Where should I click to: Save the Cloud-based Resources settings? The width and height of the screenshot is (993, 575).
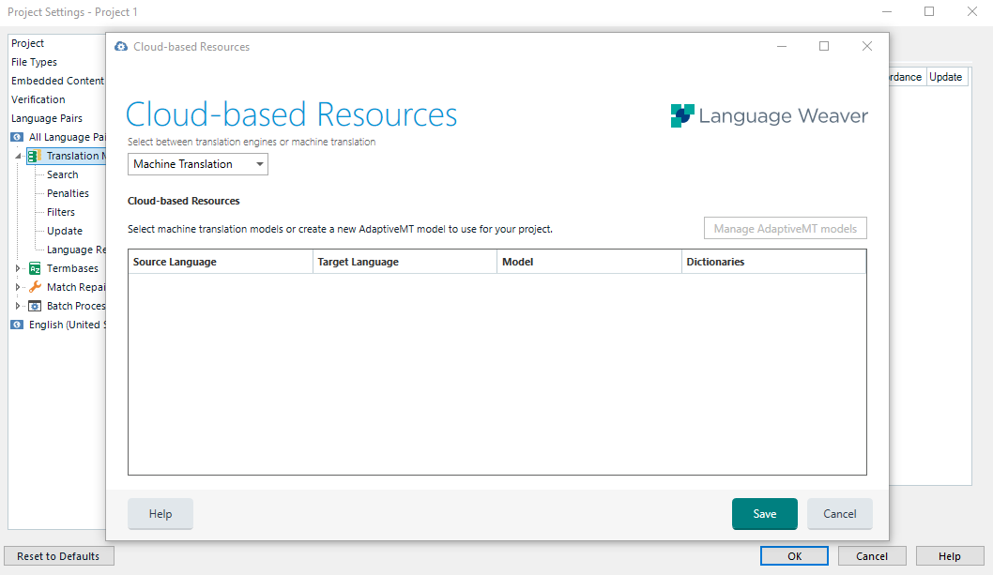point(764,514)
